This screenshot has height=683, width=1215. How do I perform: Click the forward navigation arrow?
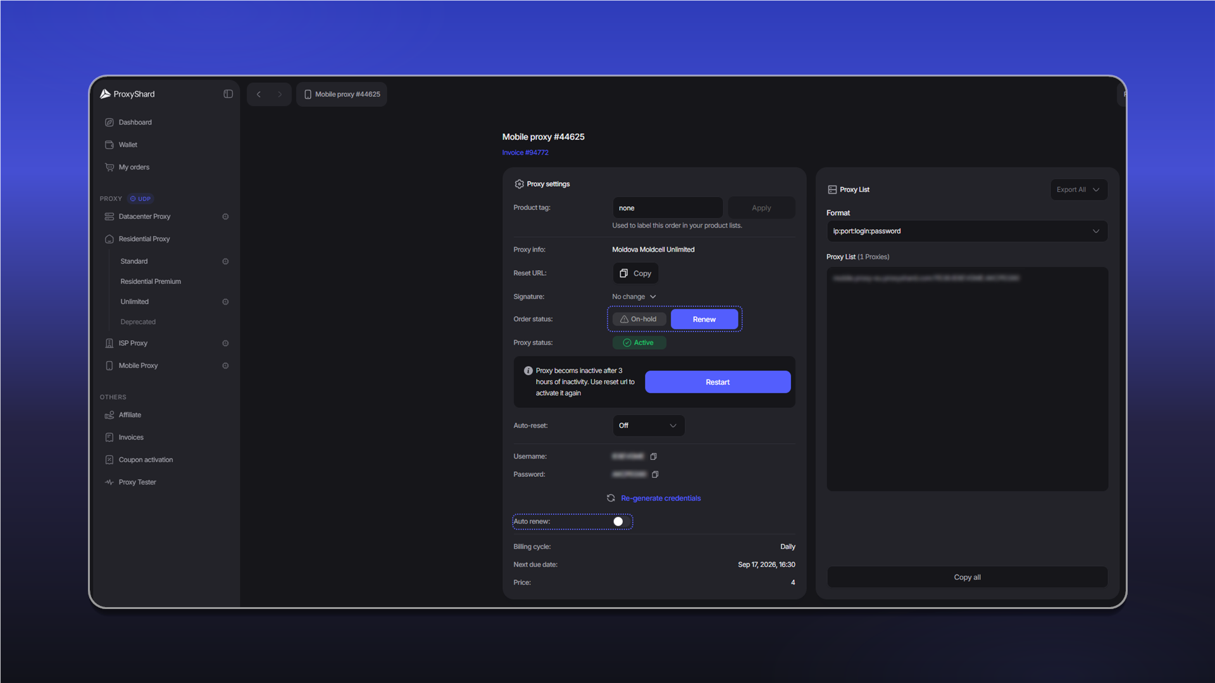click(280, 94)
